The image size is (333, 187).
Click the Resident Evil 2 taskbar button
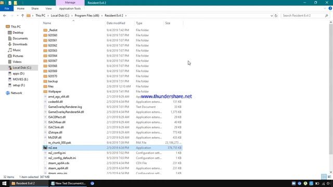(x=29, y=183)
